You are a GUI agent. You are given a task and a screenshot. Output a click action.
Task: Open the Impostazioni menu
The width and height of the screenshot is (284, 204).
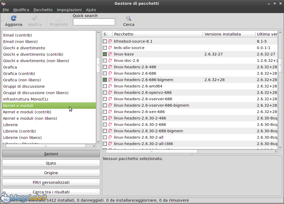69,10
